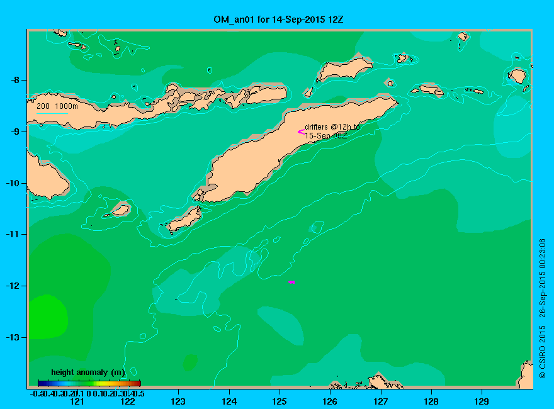Image resolution: width=554 pixels, height=409 pixels.
Task: Click the '122' longitude axis label
Action: 128,401
